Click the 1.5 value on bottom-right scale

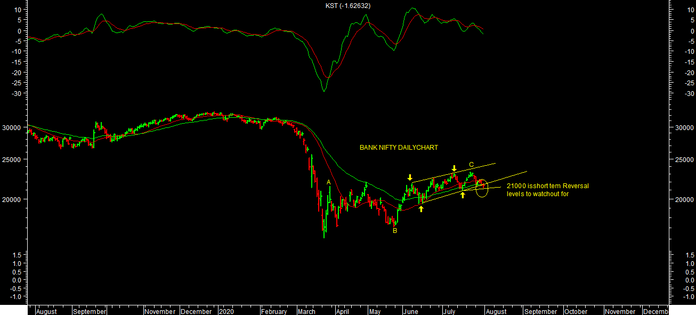(687, 255)
